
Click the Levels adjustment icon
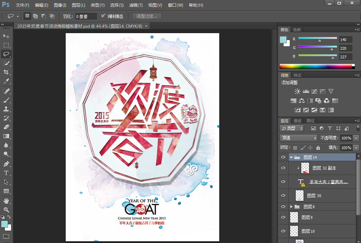click(x=306, y=91)
